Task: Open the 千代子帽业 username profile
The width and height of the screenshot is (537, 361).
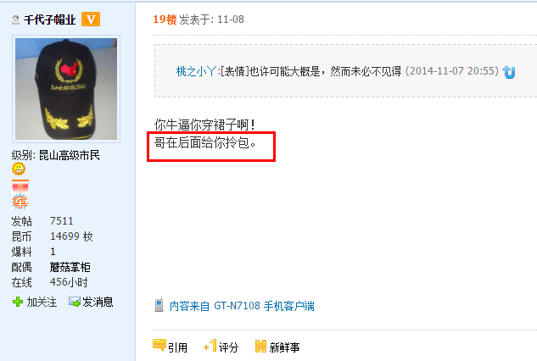Action: [x=50, y=19]
